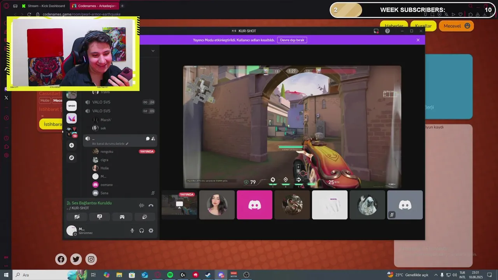Viewport: 498px width, 280px height.
Task: Open the Discord inbox icon in title bar
Action: pyautogui.click(x=376, y=31)
